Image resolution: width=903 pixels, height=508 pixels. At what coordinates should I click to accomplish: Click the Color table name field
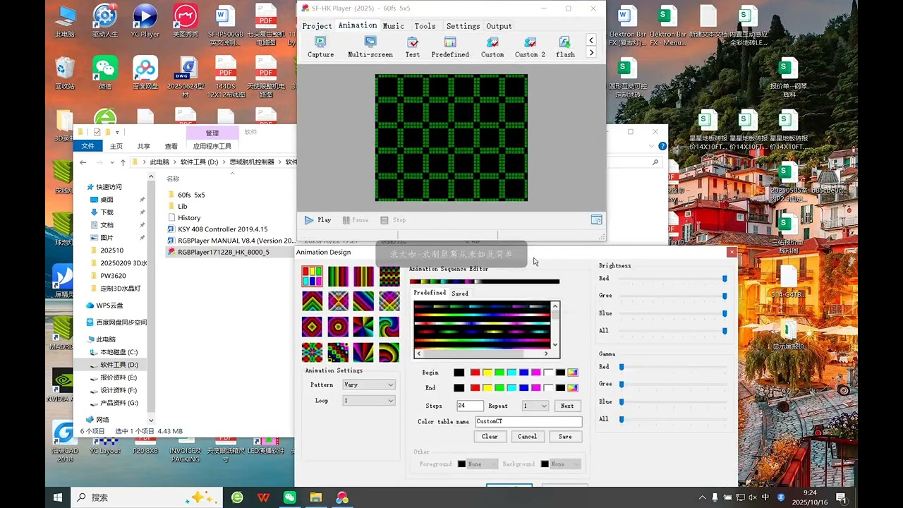528,421
